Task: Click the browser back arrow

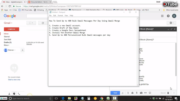Action: (x=2, y=6)
